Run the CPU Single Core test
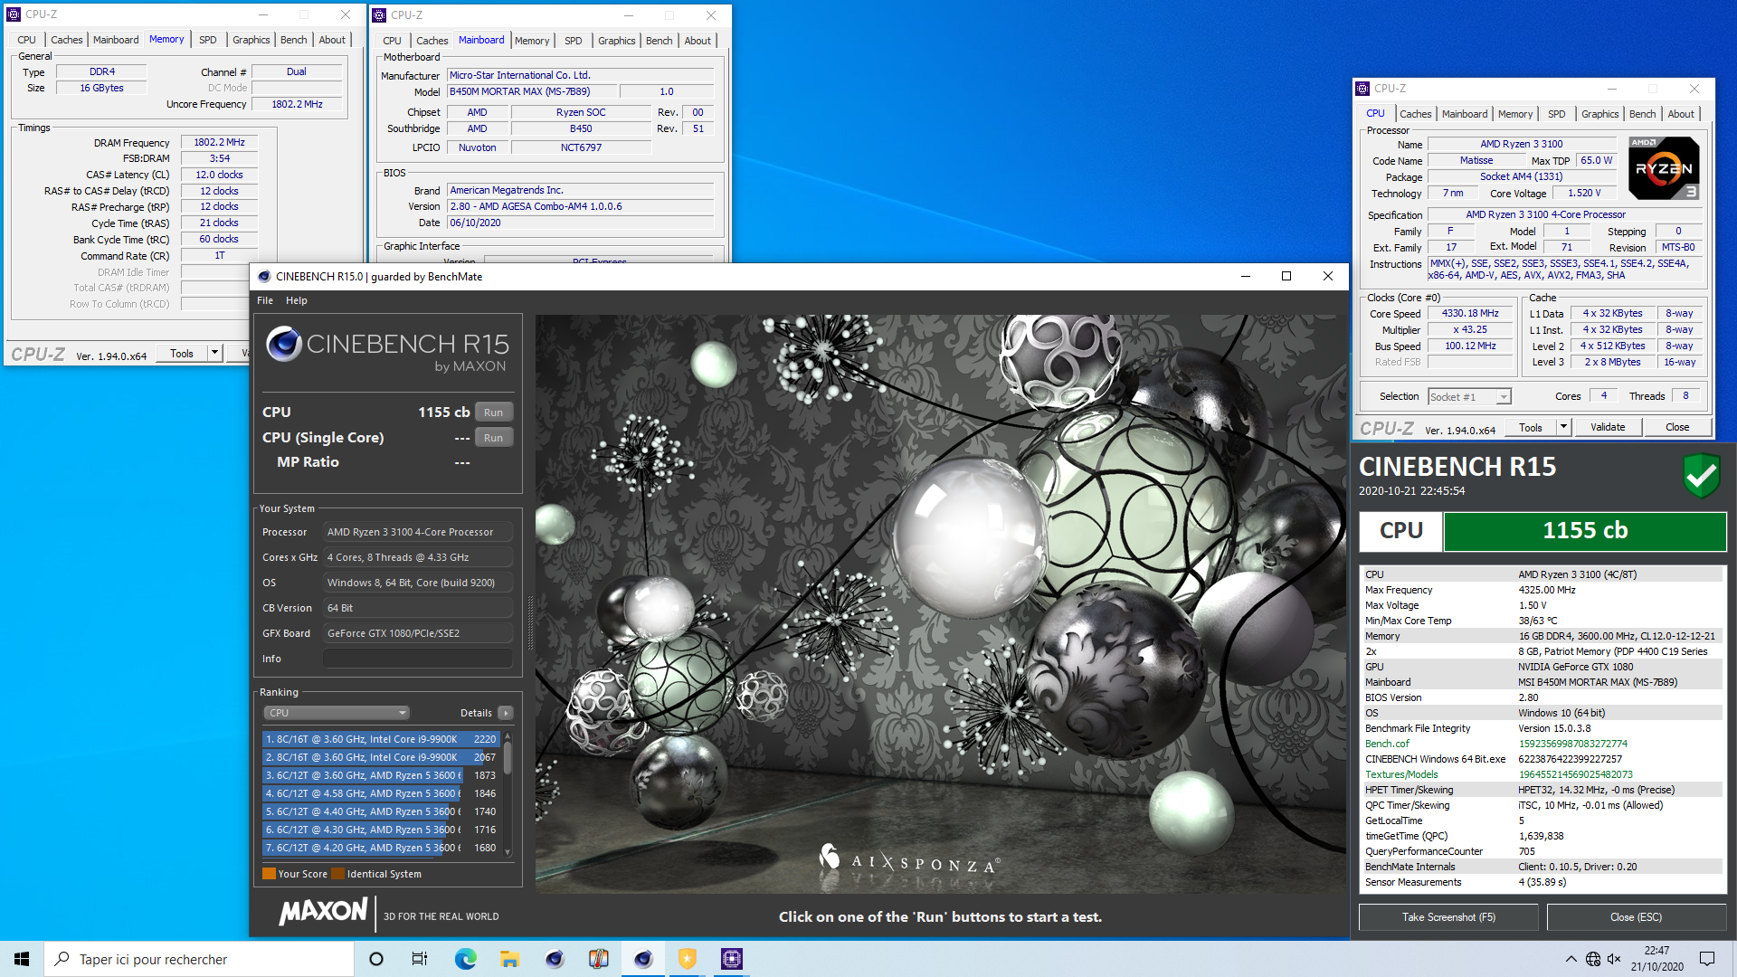 pyautogui.click(x=493, y=438)
